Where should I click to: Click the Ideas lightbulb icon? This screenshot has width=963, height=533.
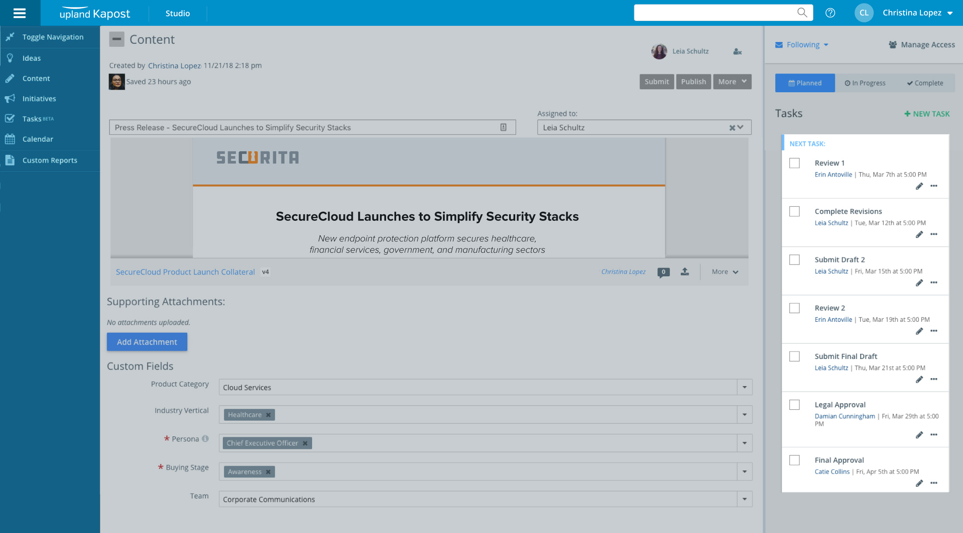(10, 58)
